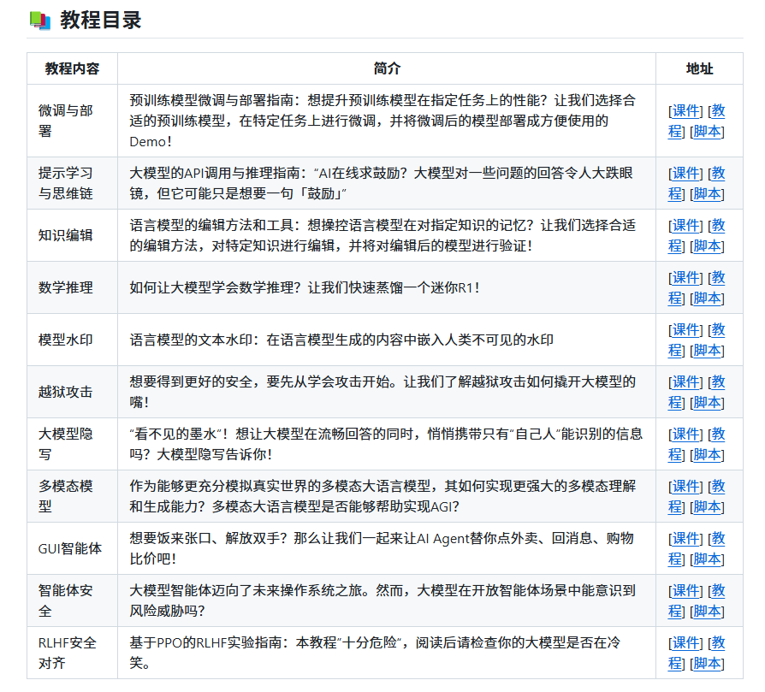765x692 pixels.
Task: Click 课件 link in 多模态模型 row
Action: pyautogui.click(x=686, y=487)
